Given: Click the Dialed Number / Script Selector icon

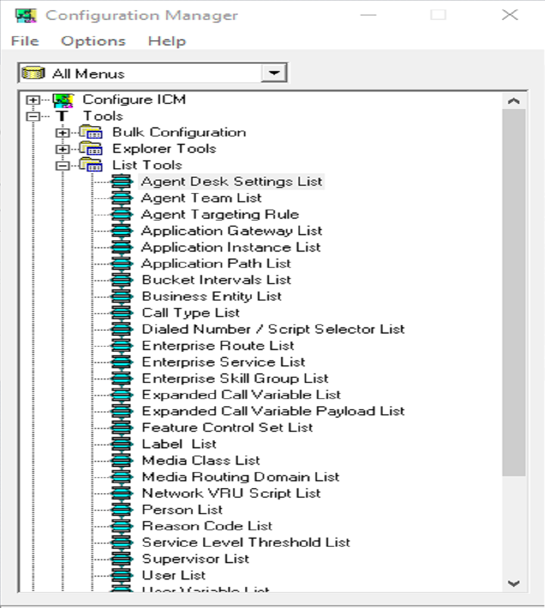Looking at the screenshot, I should click(121, 329).
